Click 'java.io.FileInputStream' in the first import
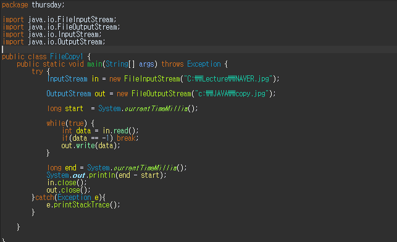397x242 pixels. pos(70,20)
